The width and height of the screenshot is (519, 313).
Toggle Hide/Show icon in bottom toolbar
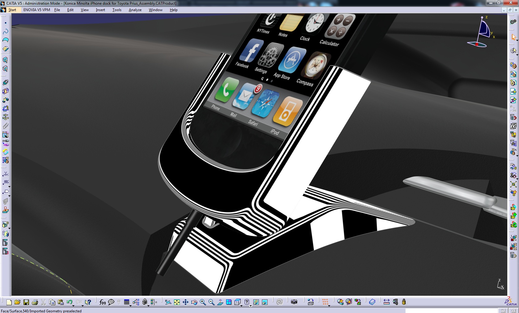click(x=256, y=302)
